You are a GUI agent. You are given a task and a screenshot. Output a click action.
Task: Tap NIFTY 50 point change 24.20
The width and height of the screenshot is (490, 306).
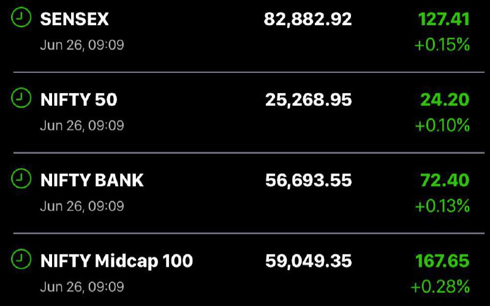tap(445, 100)
